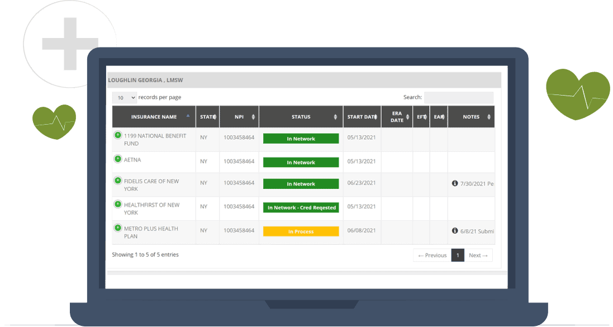Click info icon in Fidelis Care notes
This screenshot has height=327, width=613.
tap(455, 183)
